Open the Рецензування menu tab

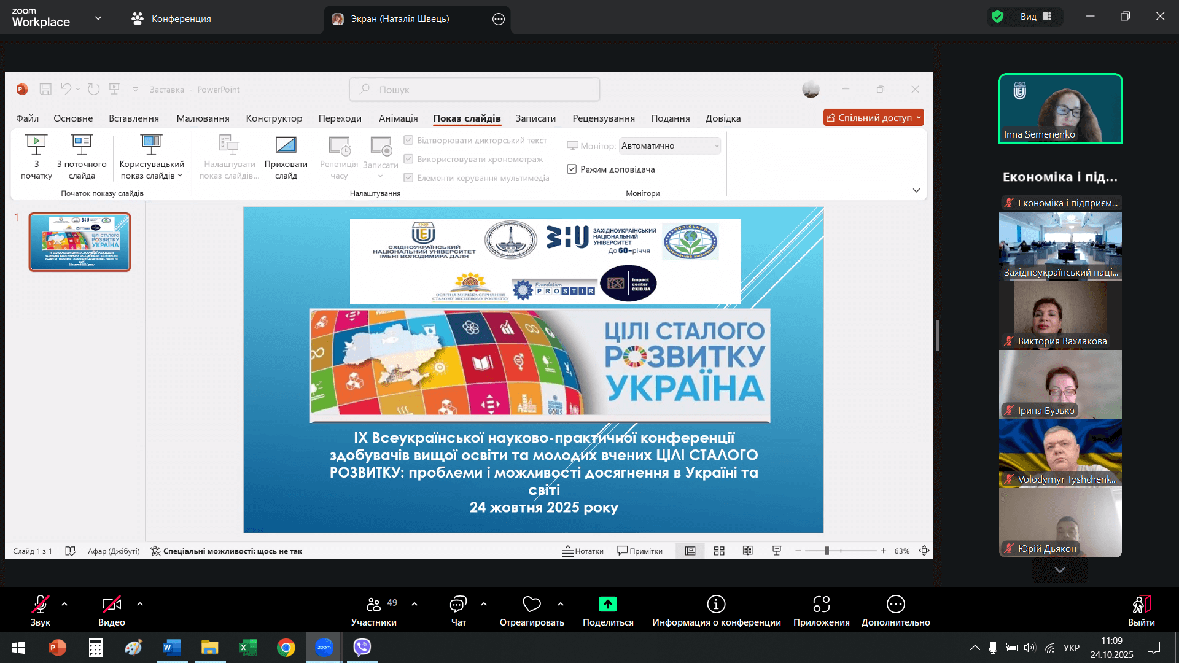(x=604, y=118)
